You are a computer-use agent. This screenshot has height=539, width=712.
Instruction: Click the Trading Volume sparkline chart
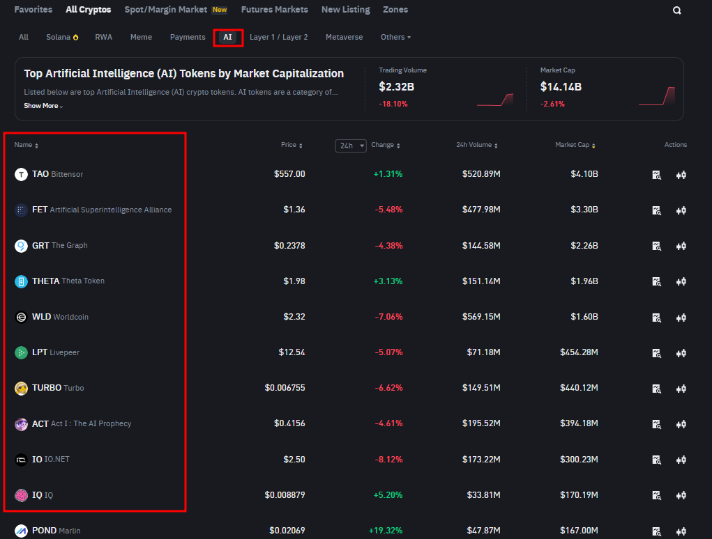coord(495,100)
